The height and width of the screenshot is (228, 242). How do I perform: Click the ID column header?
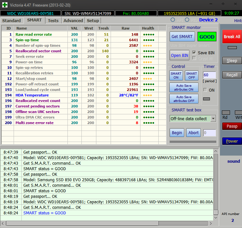click(x=8, y=28)
